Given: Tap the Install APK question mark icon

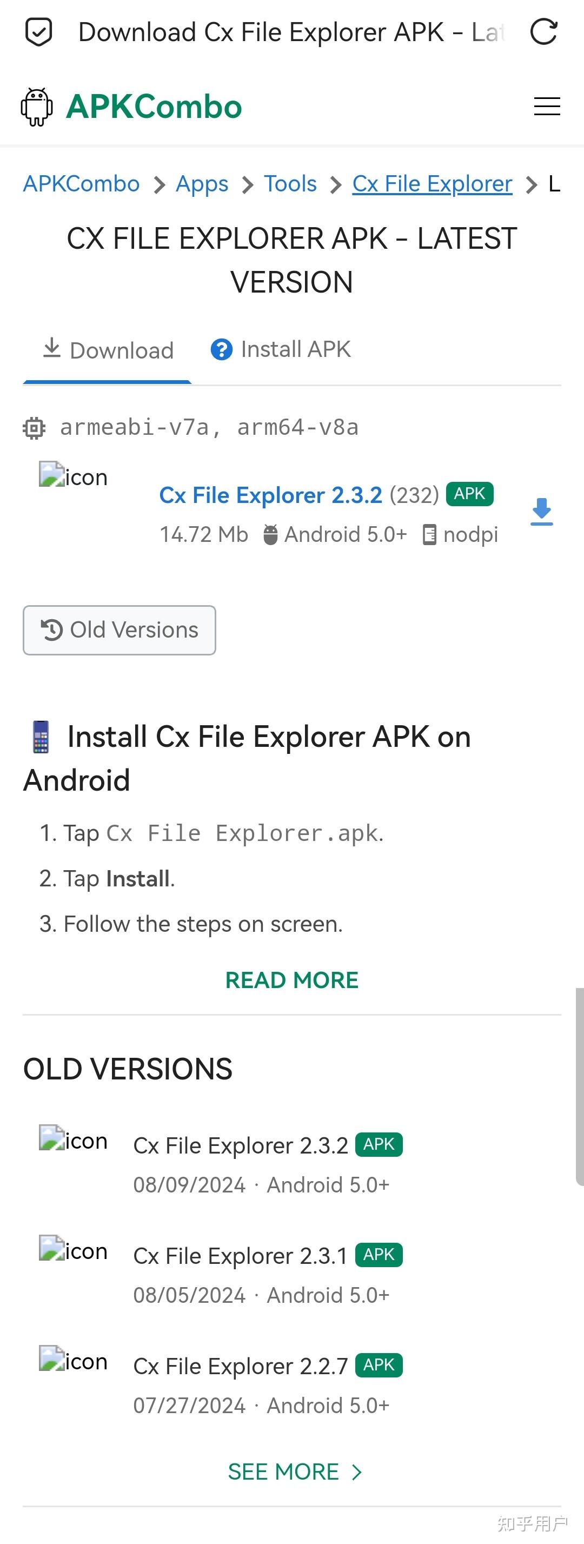Looking at the screenshot, I should 221,349.
